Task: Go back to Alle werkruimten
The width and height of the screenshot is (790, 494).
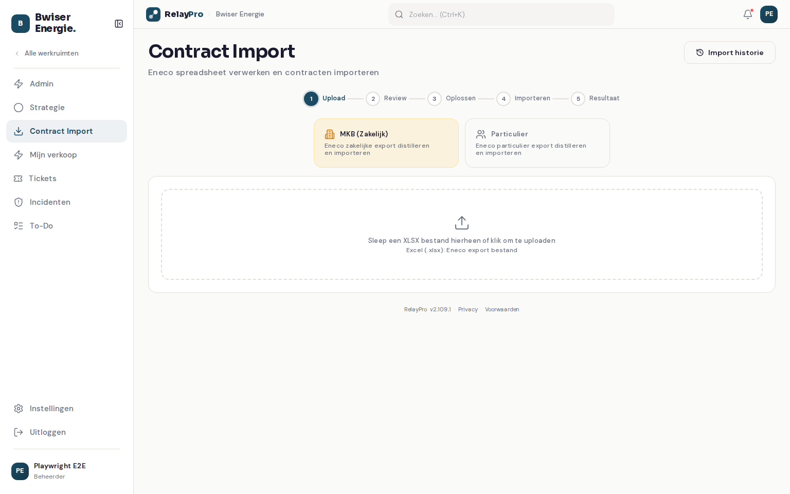Action: 47,53
